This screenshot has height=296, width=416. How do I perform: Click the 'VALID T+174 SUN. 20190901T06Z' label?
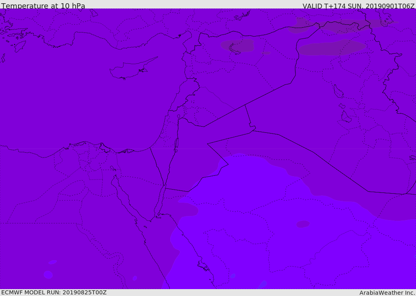click(x=358, y=6)
